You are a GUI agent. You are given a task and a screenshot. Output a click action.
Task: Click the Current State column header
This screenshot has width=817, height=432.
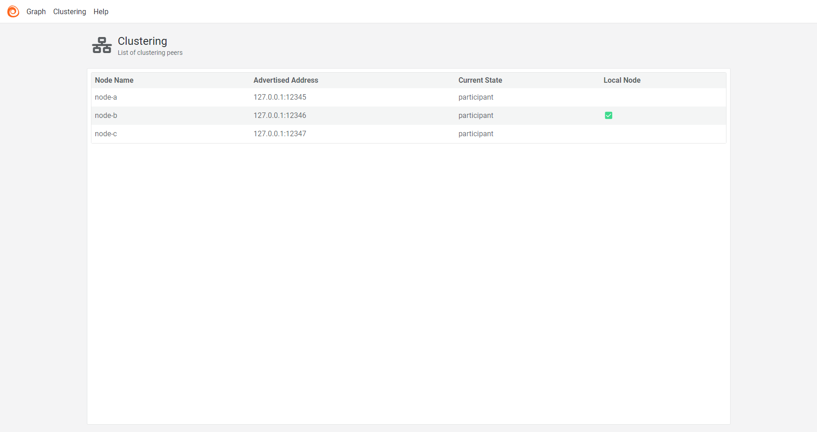(480, 80)
